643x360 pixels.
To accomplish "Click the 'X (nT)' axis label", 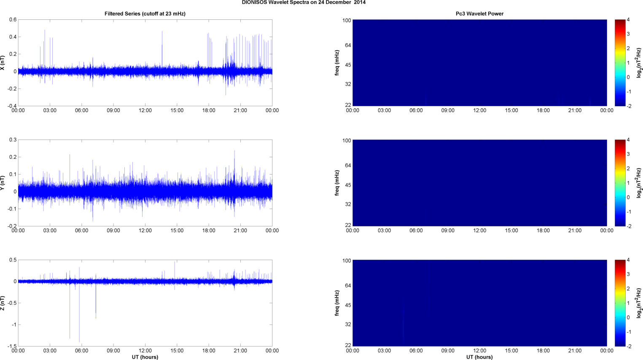I will pyautogui.click(x=3, y=63).
